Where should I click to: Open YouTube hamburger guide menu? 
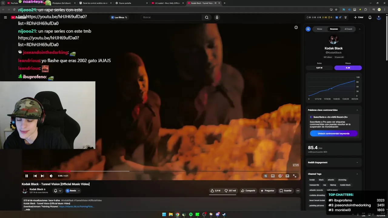coord(5,17)
